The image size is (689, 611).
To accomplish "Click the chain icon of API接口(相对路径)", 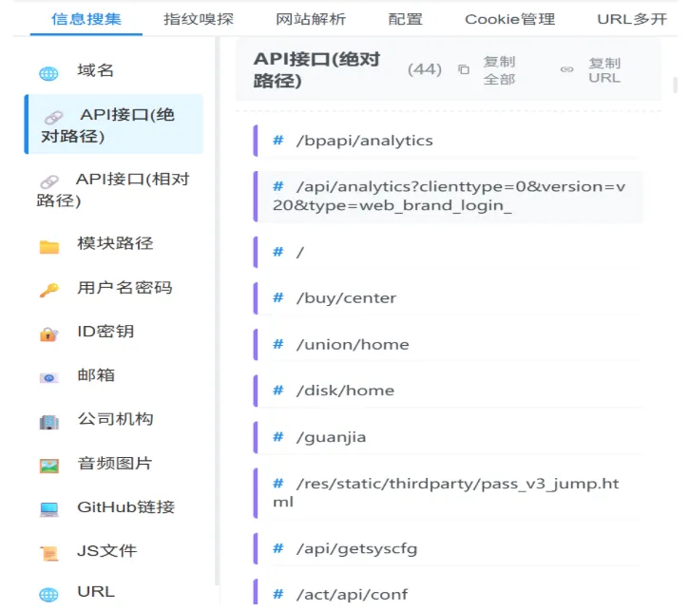I will (49, 181).
